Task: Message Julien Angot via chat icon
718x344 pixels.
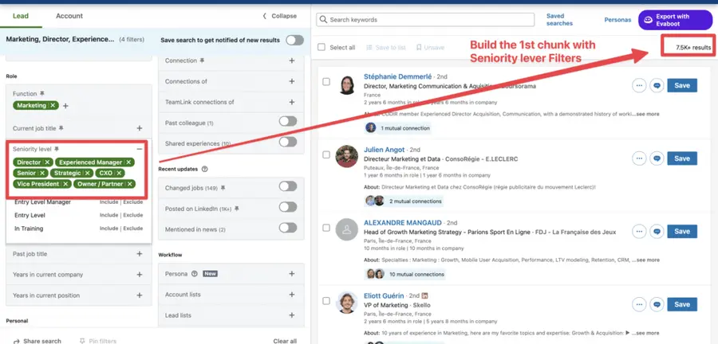Action: 657,158
